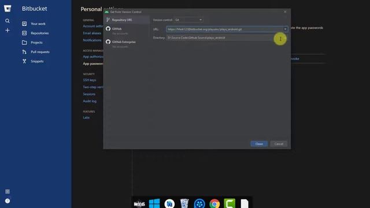Expand the URL history dropdown arrow

point(285,29)
